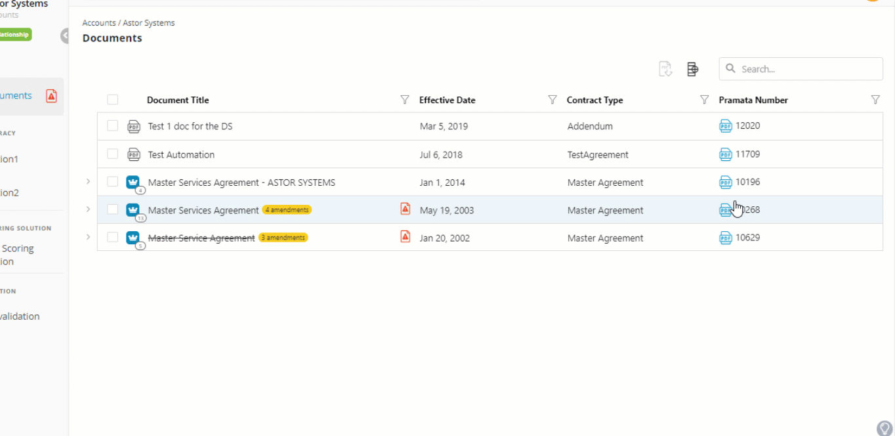Click red alert icon in May 19, 2003 row
895x436 pixels.
pyautogui.click(x=406, y=209)
